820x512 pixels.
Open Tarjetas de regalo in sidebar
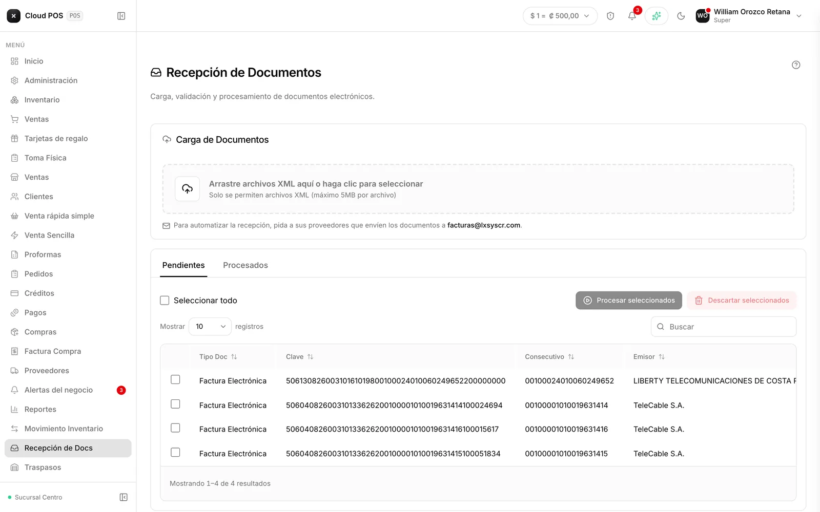[68, 139]
